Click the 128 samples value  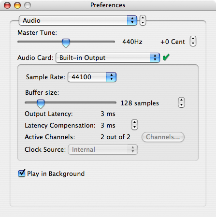140,103
